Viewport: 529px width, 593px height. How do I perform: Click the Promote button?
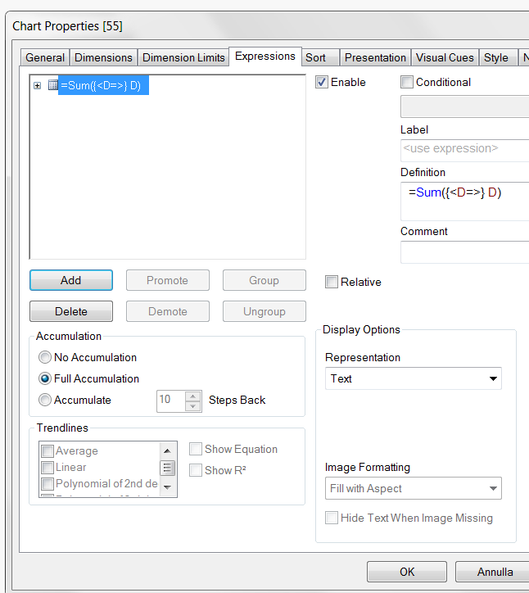[x=168, y=280]
